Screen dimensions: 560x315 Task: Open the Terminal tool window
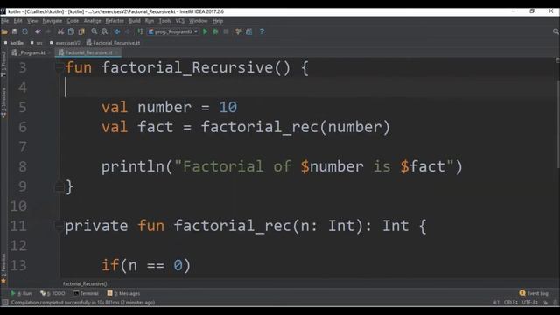pos(86,293)
